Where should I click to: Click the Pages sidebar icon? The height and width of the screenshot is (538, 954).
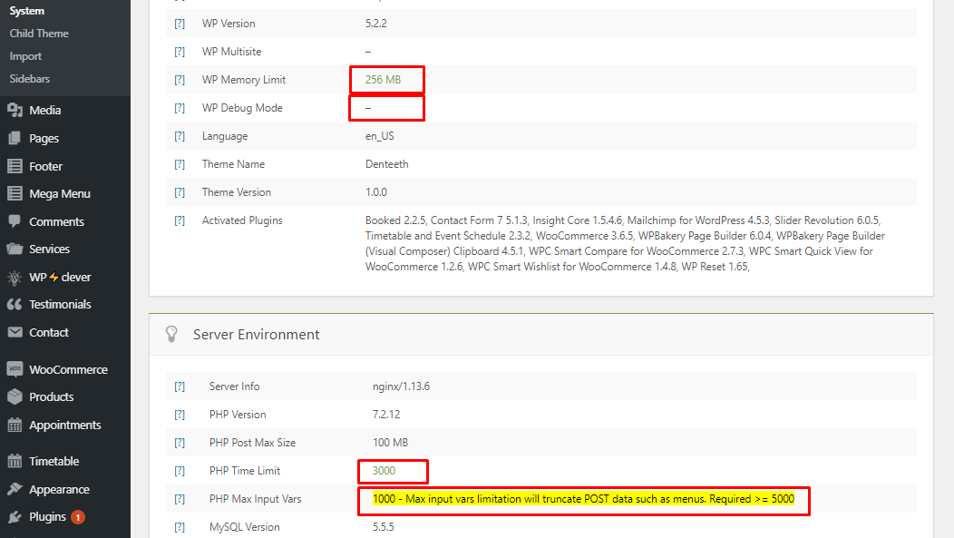pos(15,138)
